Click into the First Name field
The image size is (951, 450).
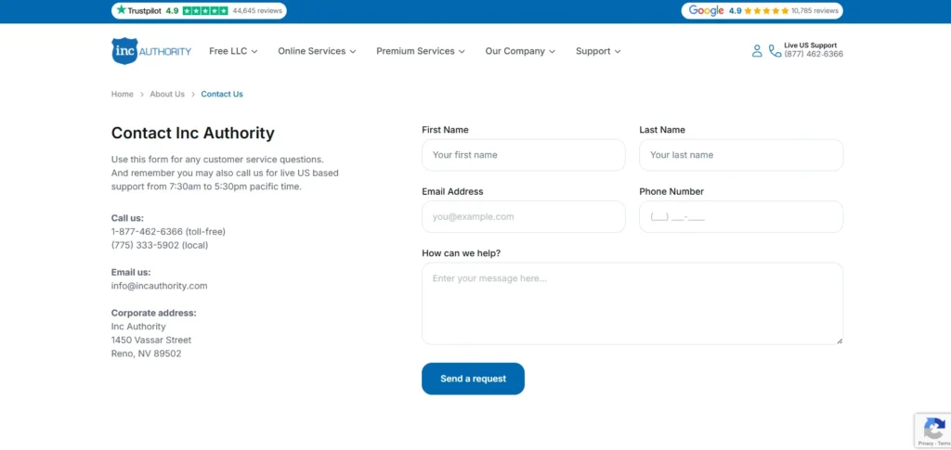[523, 155]
